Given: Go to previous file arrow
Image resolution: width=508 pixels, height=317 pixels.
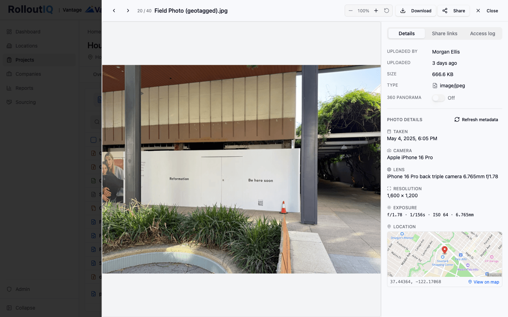Looking at the screenshot, I should [114, 11].
